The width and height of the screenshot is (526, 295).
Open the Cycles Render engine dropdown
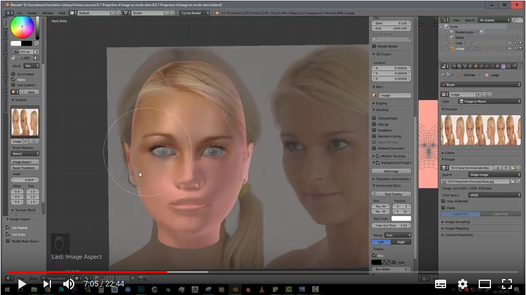[195, 13]
